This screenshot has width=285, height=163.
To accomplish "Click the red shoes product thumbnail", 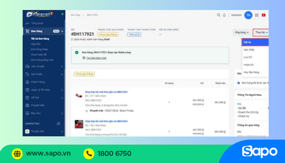I will (x=79, y=124).
